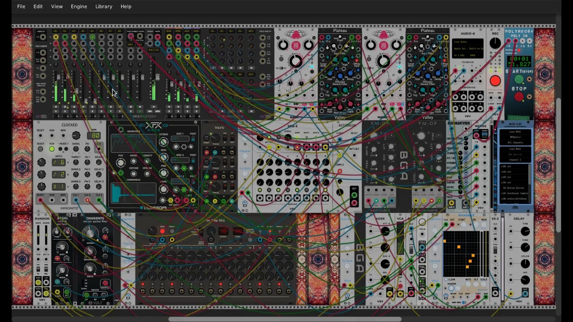Click the Clocked BPM knob
Screen dimensions: 573x322
[x=76, y=136]
